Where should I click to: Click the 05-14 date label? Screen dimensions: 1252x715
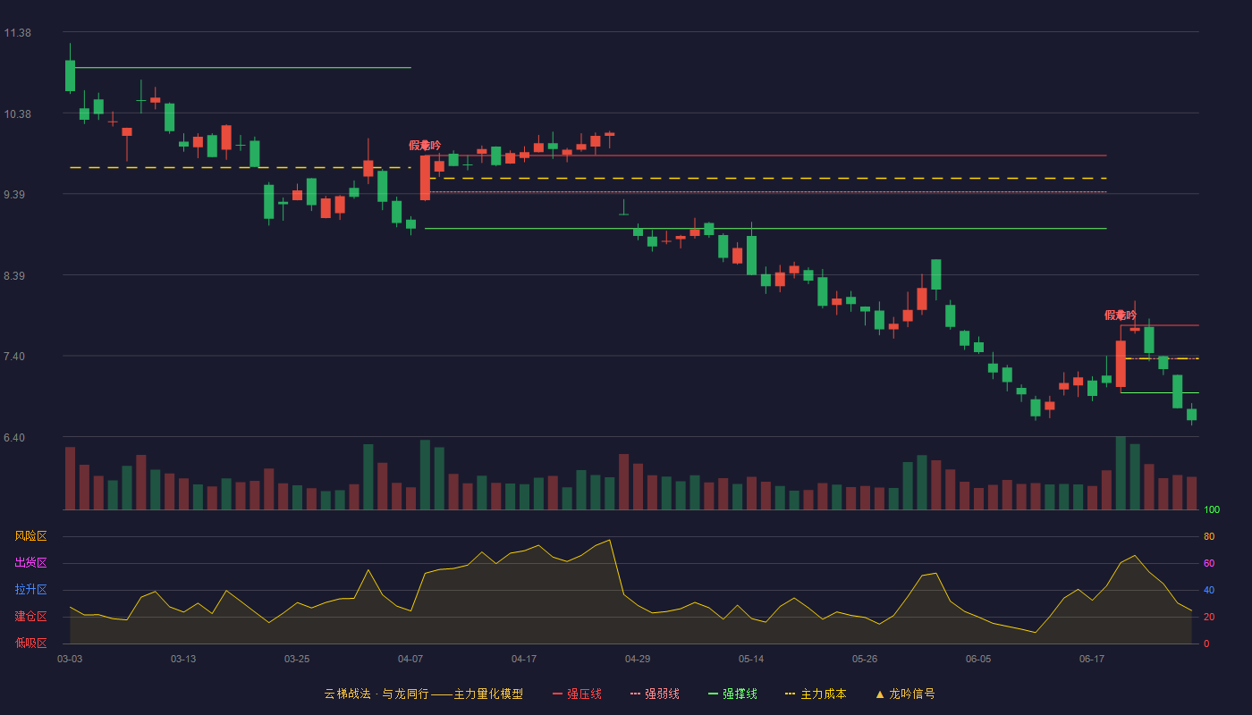[x=751, y=659]
